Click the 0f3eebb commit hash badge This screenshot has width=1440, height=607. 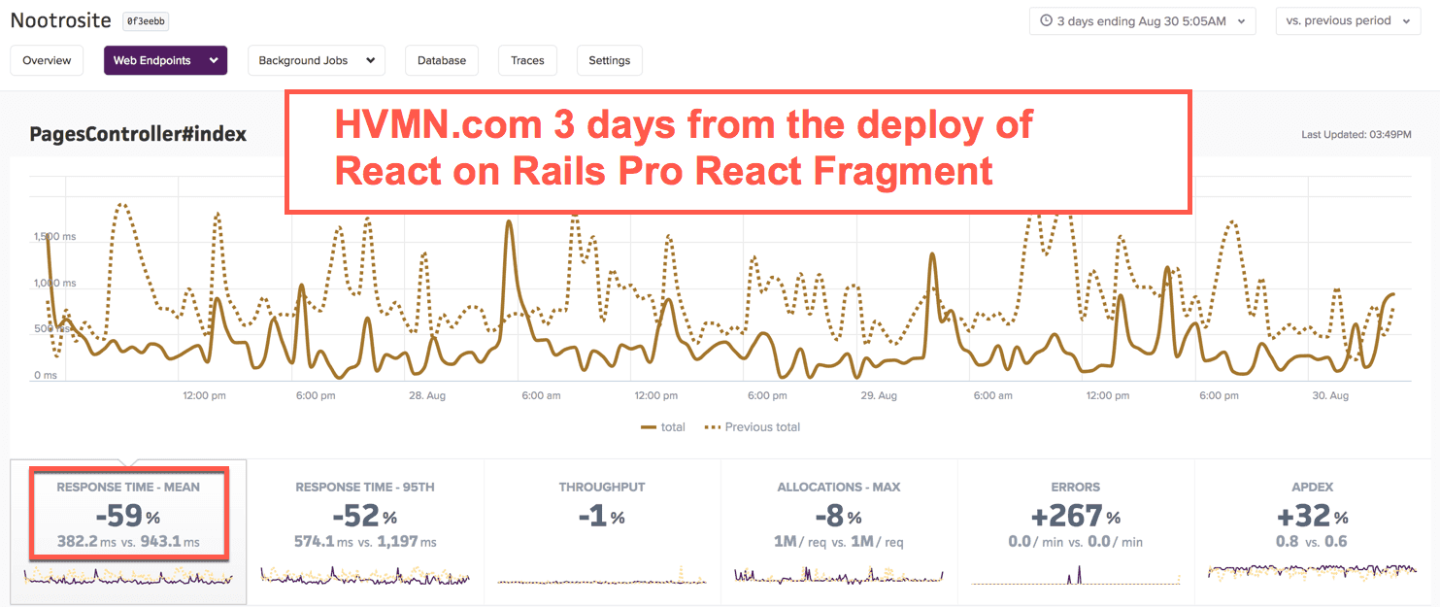click(x=143, y=20)
